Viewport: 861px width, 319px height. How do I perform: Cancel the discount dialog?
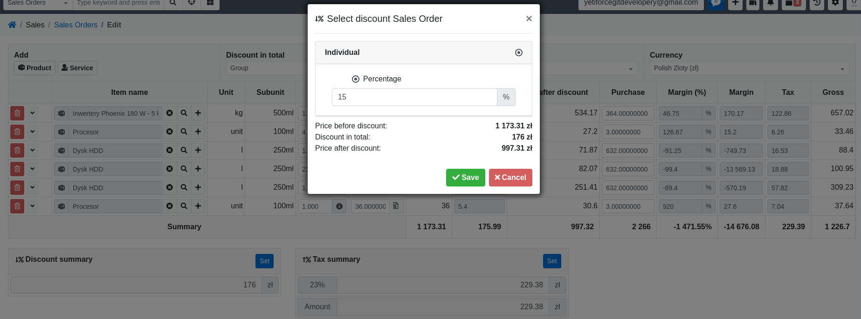510,178
